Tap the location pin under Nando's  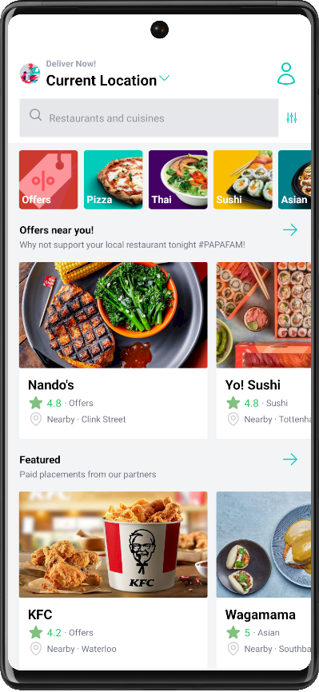point(35,420)
